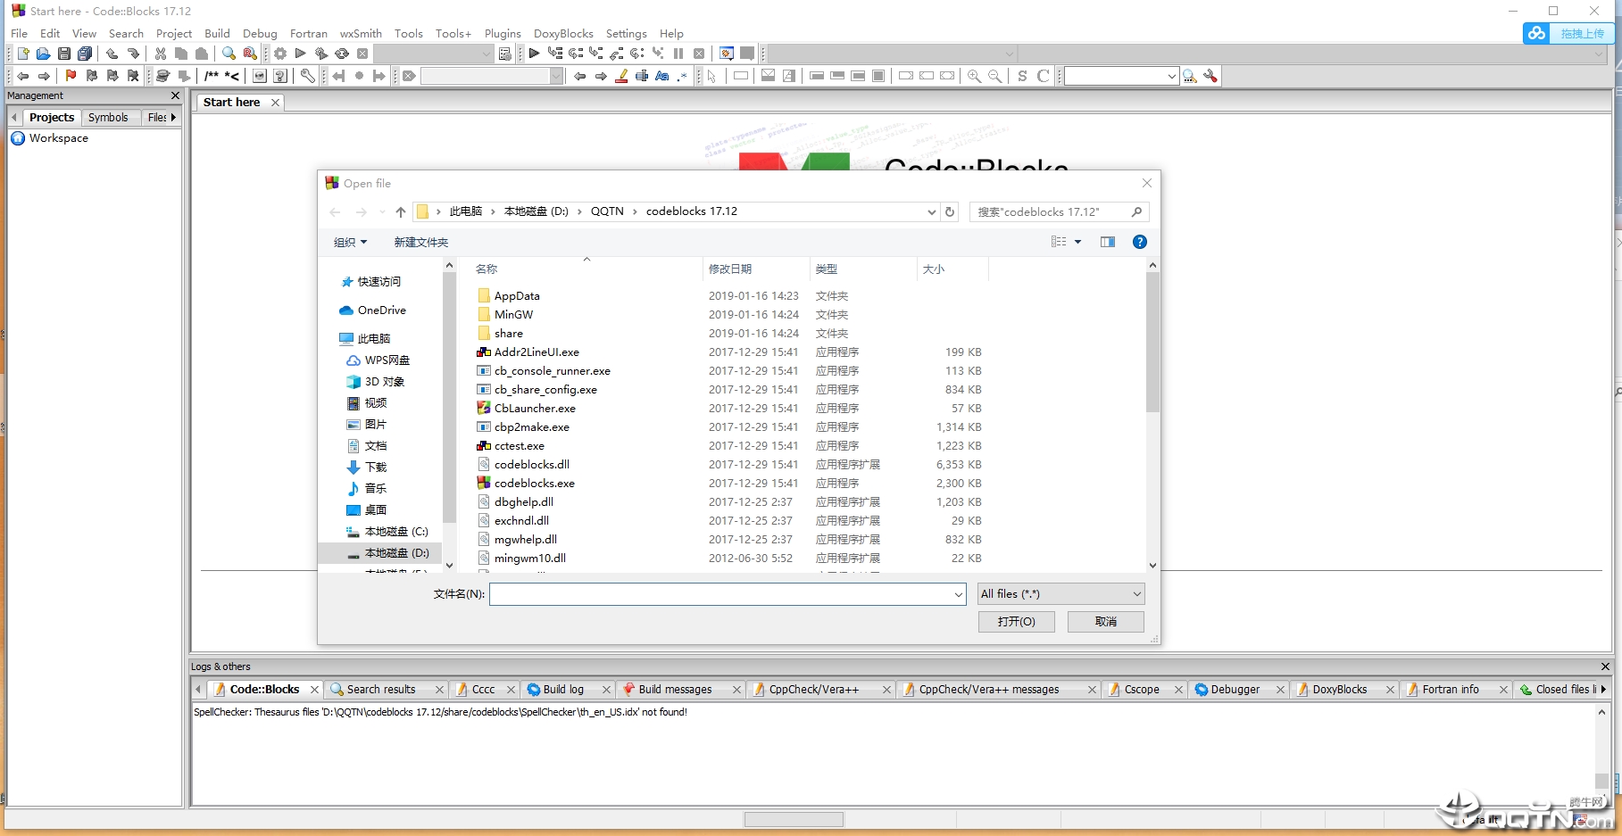Open the Fortran menu
The height and width of the screenshot is (836, 1622).
tap(309, 33)
